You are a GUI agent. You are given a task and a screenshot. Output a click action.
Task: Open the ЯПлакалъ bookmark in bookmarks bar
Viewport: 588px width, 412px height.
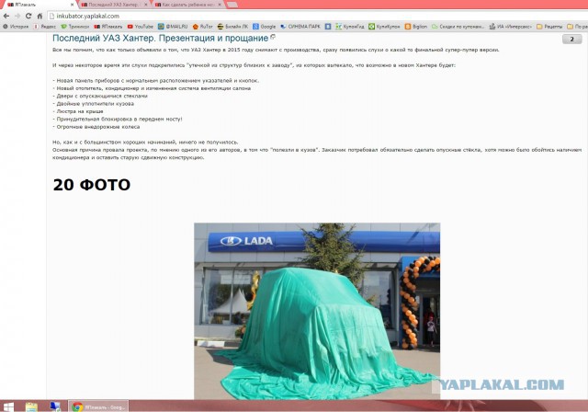point(108,27)
